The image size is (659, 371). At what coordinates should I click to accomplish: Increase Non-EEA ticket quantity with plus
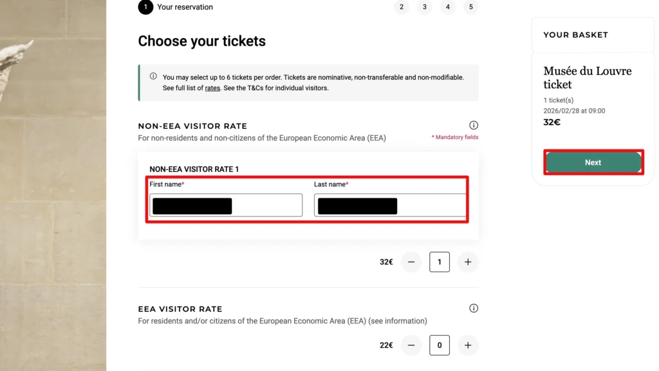pyautogui.click(x=468, y=262)
